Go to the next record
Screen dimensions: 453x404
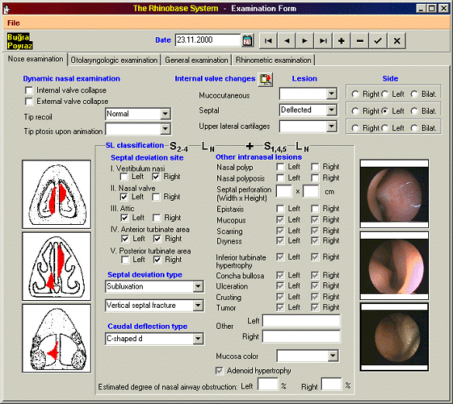pyautogui.click(x=305, y=41)
